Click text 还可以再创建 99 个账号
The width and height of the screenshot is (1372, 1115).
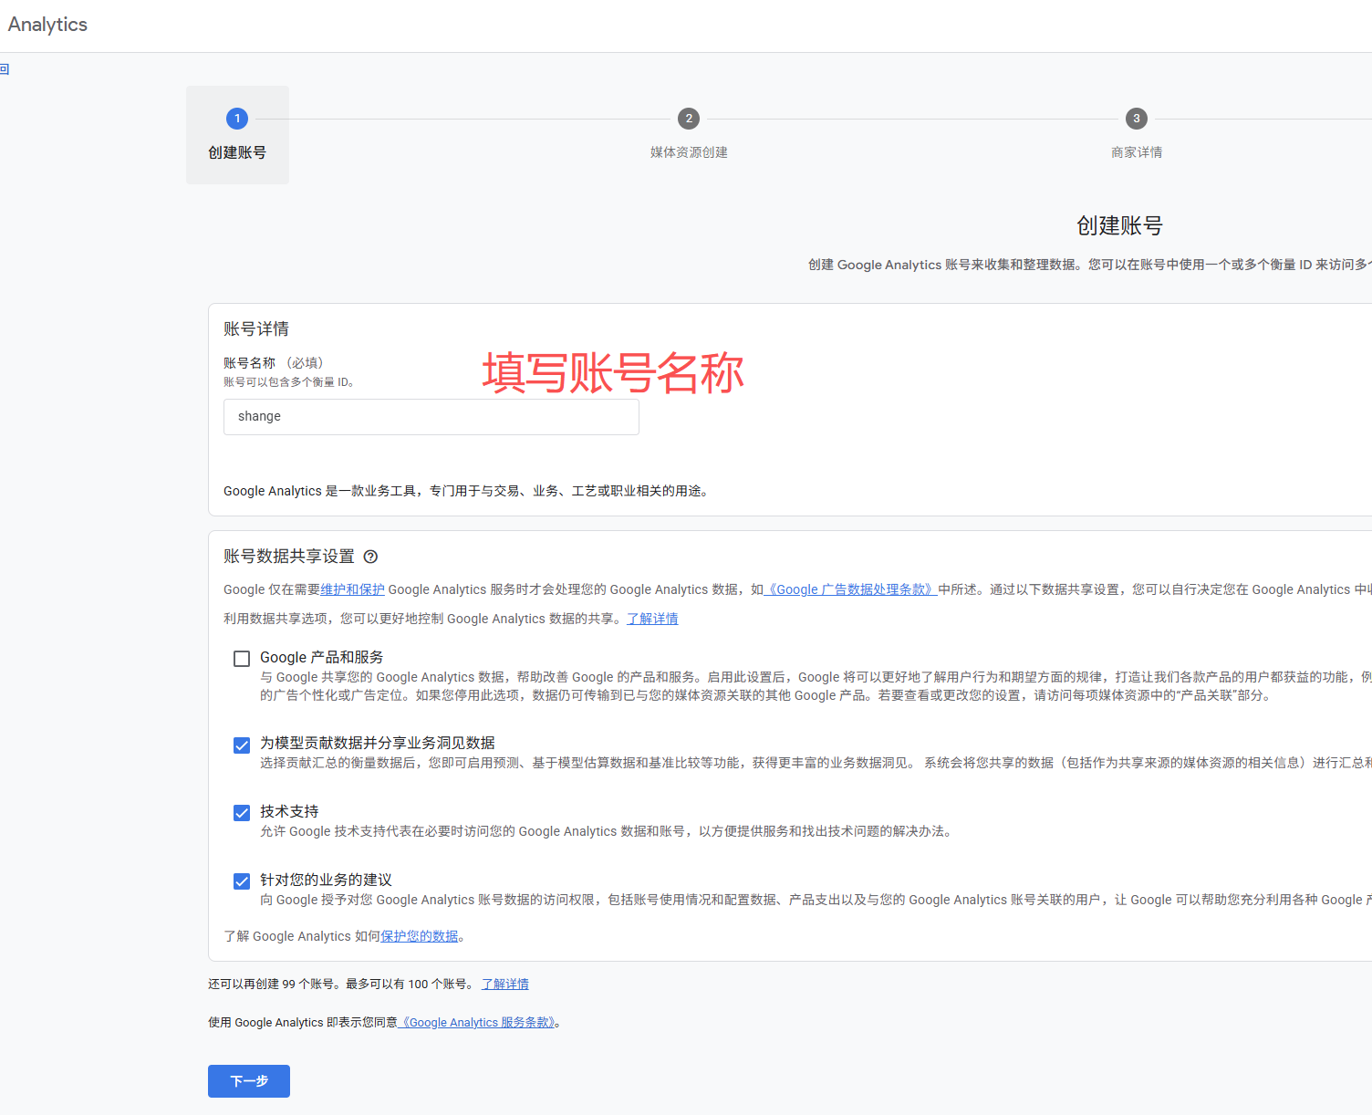coord(271,984)
